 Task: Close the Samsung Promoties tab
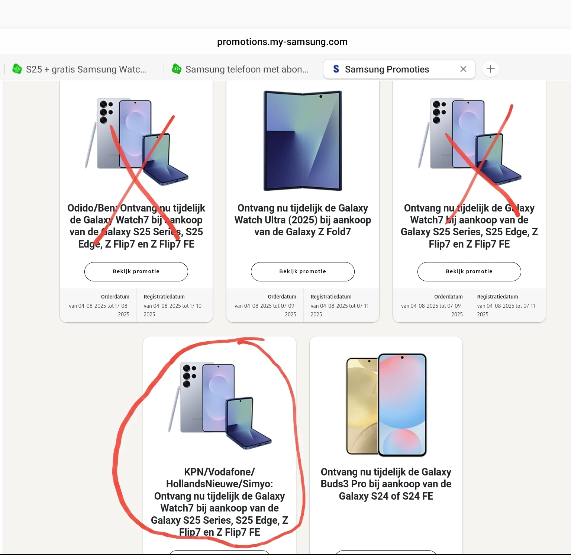click(463, 69)
